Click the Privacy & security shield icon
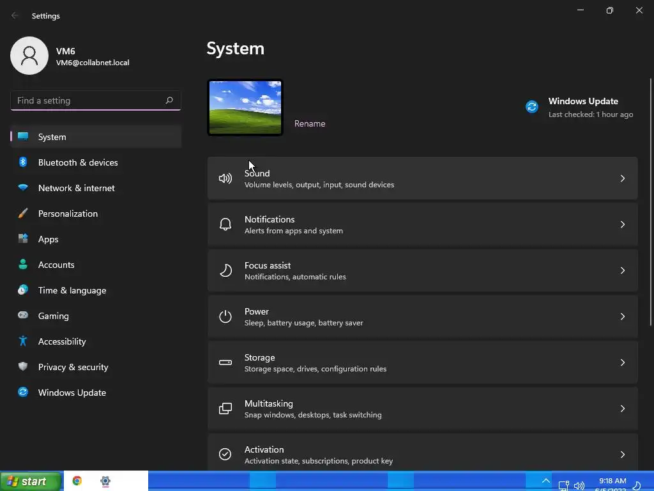Image resolution: width=654 pixels, height=491 pixels. (23, 366)
